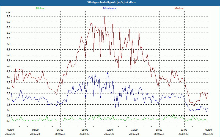The image size is (220, 137).
Task: Click the highest peak of the red Maxima curve
Action: tap(105, 16)
